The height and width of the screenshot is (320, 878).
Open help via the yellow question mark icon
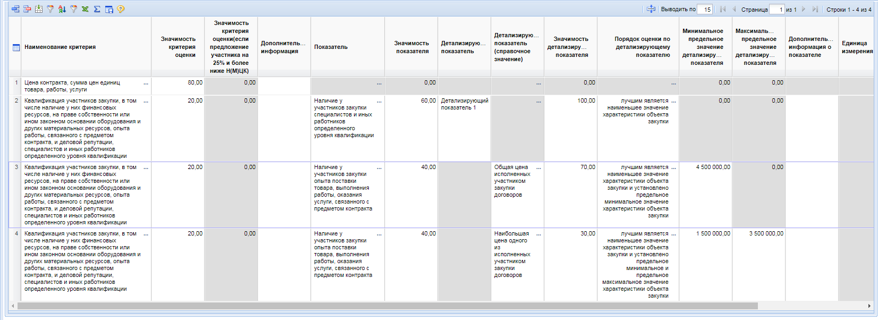pyautogui.click(x=121, y=9)
